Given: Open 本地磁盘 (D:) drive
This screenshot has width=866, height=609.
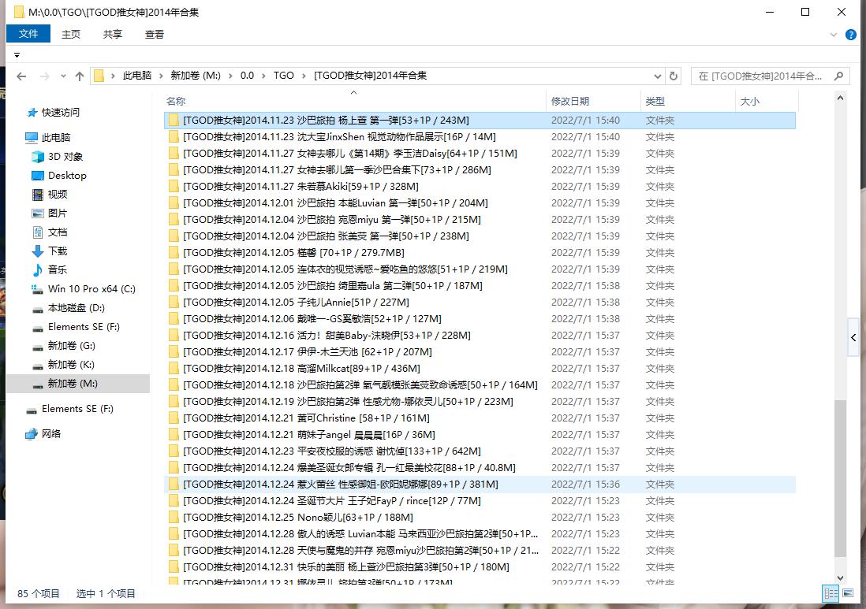Looking at the screenshot, I should click(77, 308).
